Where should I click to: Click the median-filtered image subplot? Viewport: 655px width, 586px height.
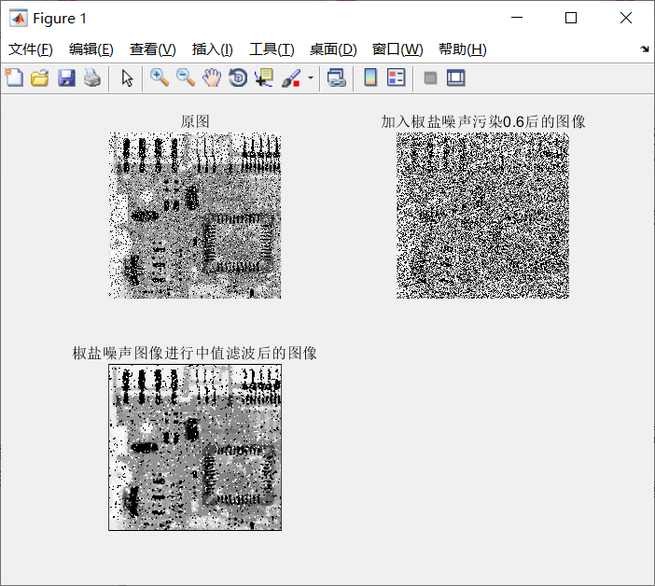click(x=195, y=447)
